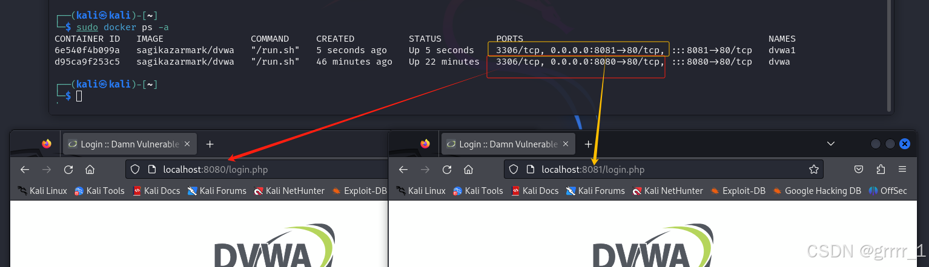Open Kali Tools bookmark in left window

[x=99, y=191]
